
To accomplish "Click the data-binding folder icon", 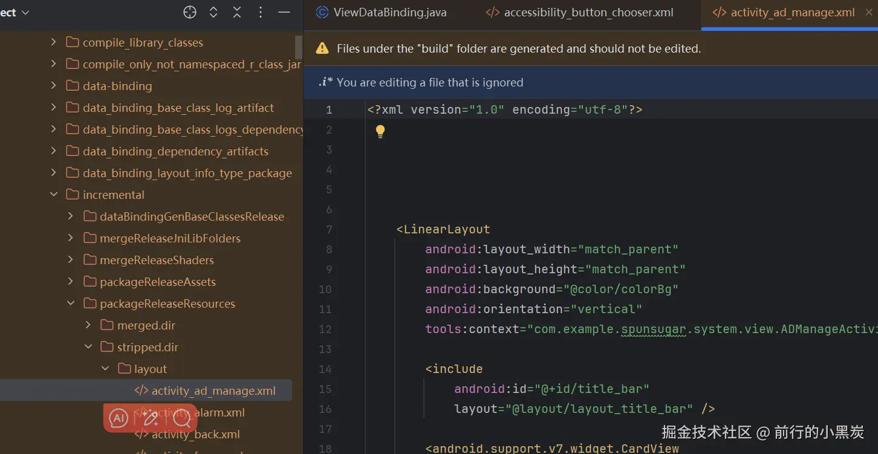I will point(73,86).
